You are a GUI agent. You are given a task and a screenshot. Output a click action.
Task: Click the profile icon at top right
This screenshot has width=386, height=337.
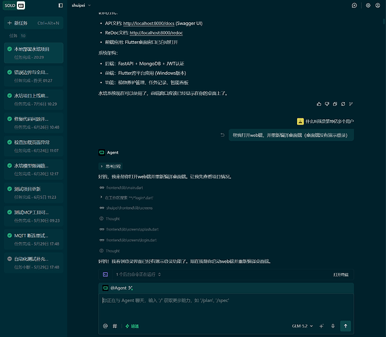point(378,5)
